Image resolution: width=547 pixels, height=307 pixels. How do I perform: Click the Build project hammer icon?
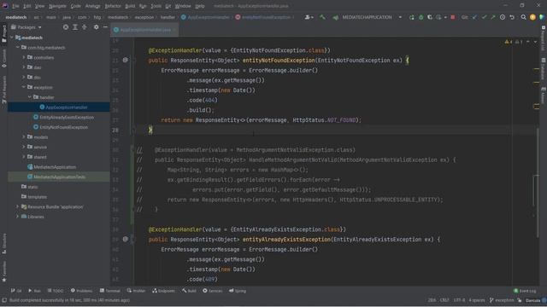click(x=322, y=17)
